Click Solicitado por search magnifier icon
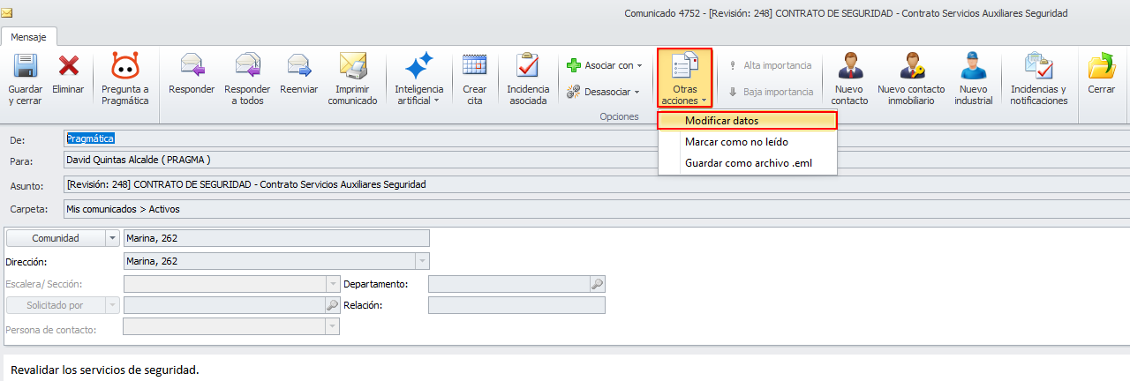 tap(333, 305)
